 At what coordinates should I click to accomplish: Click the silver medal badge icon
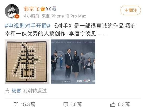coord(54,9)
